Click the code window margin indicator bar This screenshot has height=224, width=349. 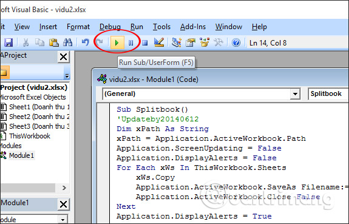click(104, 164)
